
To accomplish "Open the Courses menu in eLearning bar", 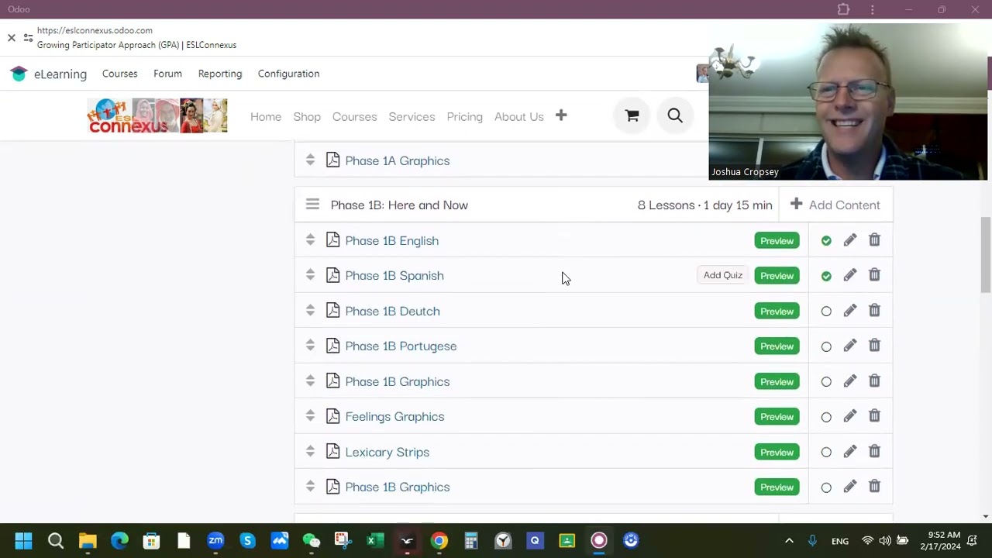I will point(119,74).
